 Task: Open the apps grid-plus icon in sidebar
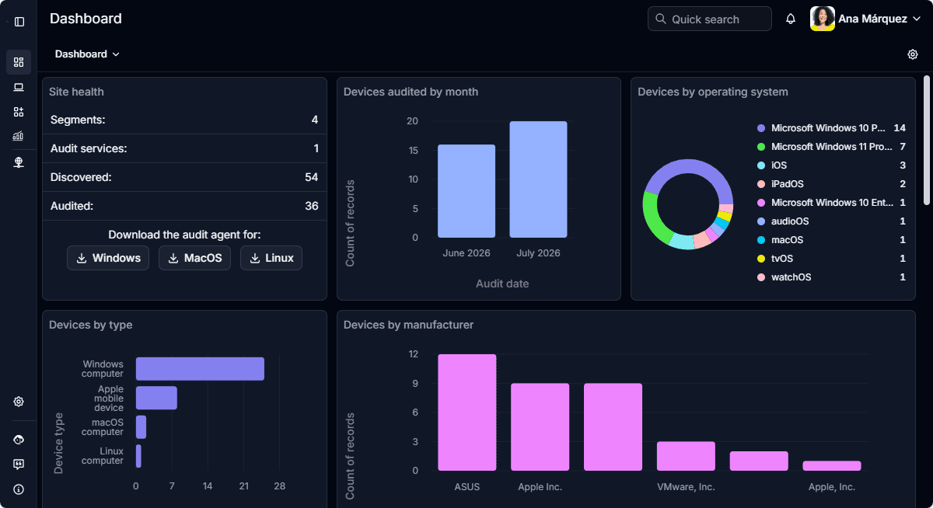tap(19, 112)
